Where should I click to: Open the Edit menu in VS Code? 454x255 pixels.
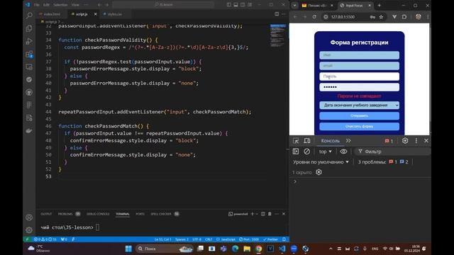(x=46, y=5)
